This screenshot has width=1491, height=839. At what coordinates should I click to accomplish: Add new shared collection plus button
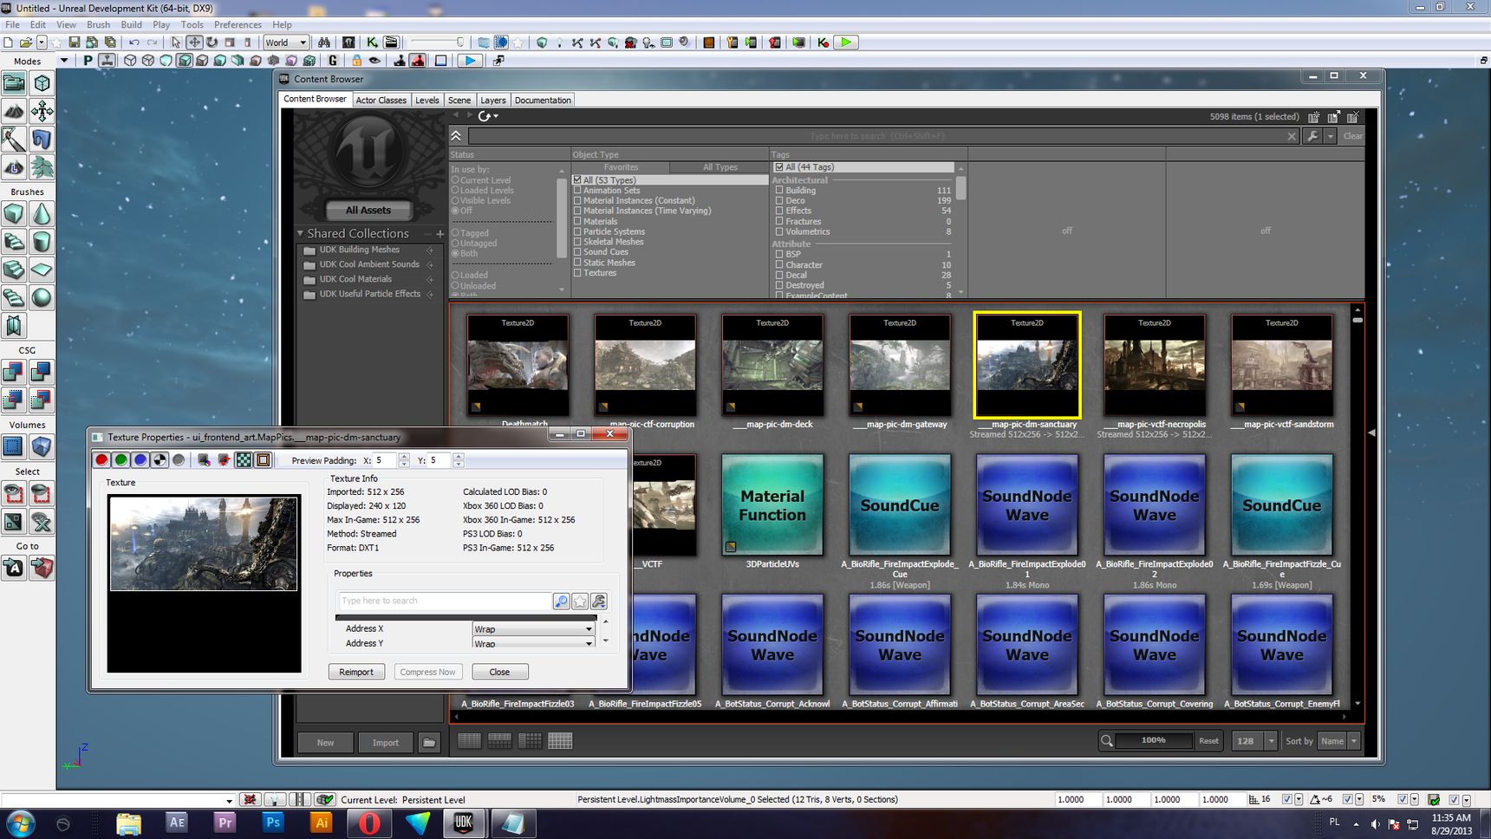[x=440, y=233]
